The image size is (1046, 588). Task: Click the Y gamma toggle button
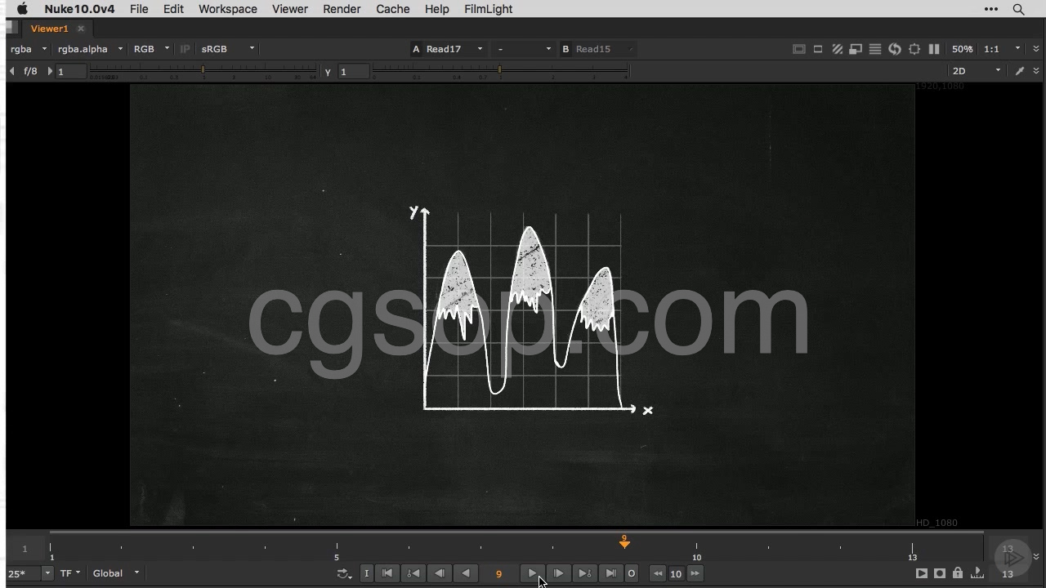tap(328, 72)
